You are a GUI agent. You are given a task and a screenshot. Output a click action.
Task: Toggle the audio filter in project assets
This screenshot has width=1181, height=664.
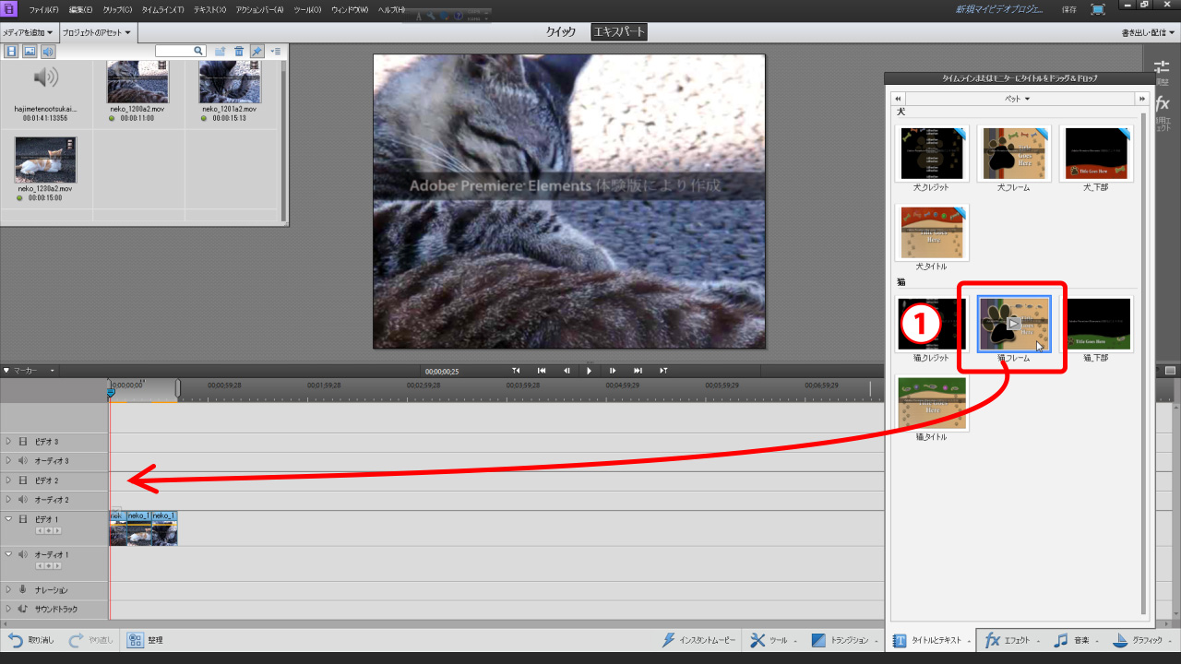tap(48, 52)
